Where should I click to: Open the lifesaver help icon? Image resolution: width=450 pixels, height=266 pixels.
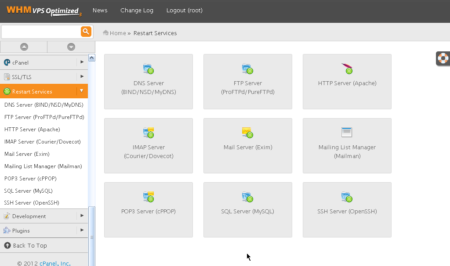pyautogui.click(x=443, y=58)
